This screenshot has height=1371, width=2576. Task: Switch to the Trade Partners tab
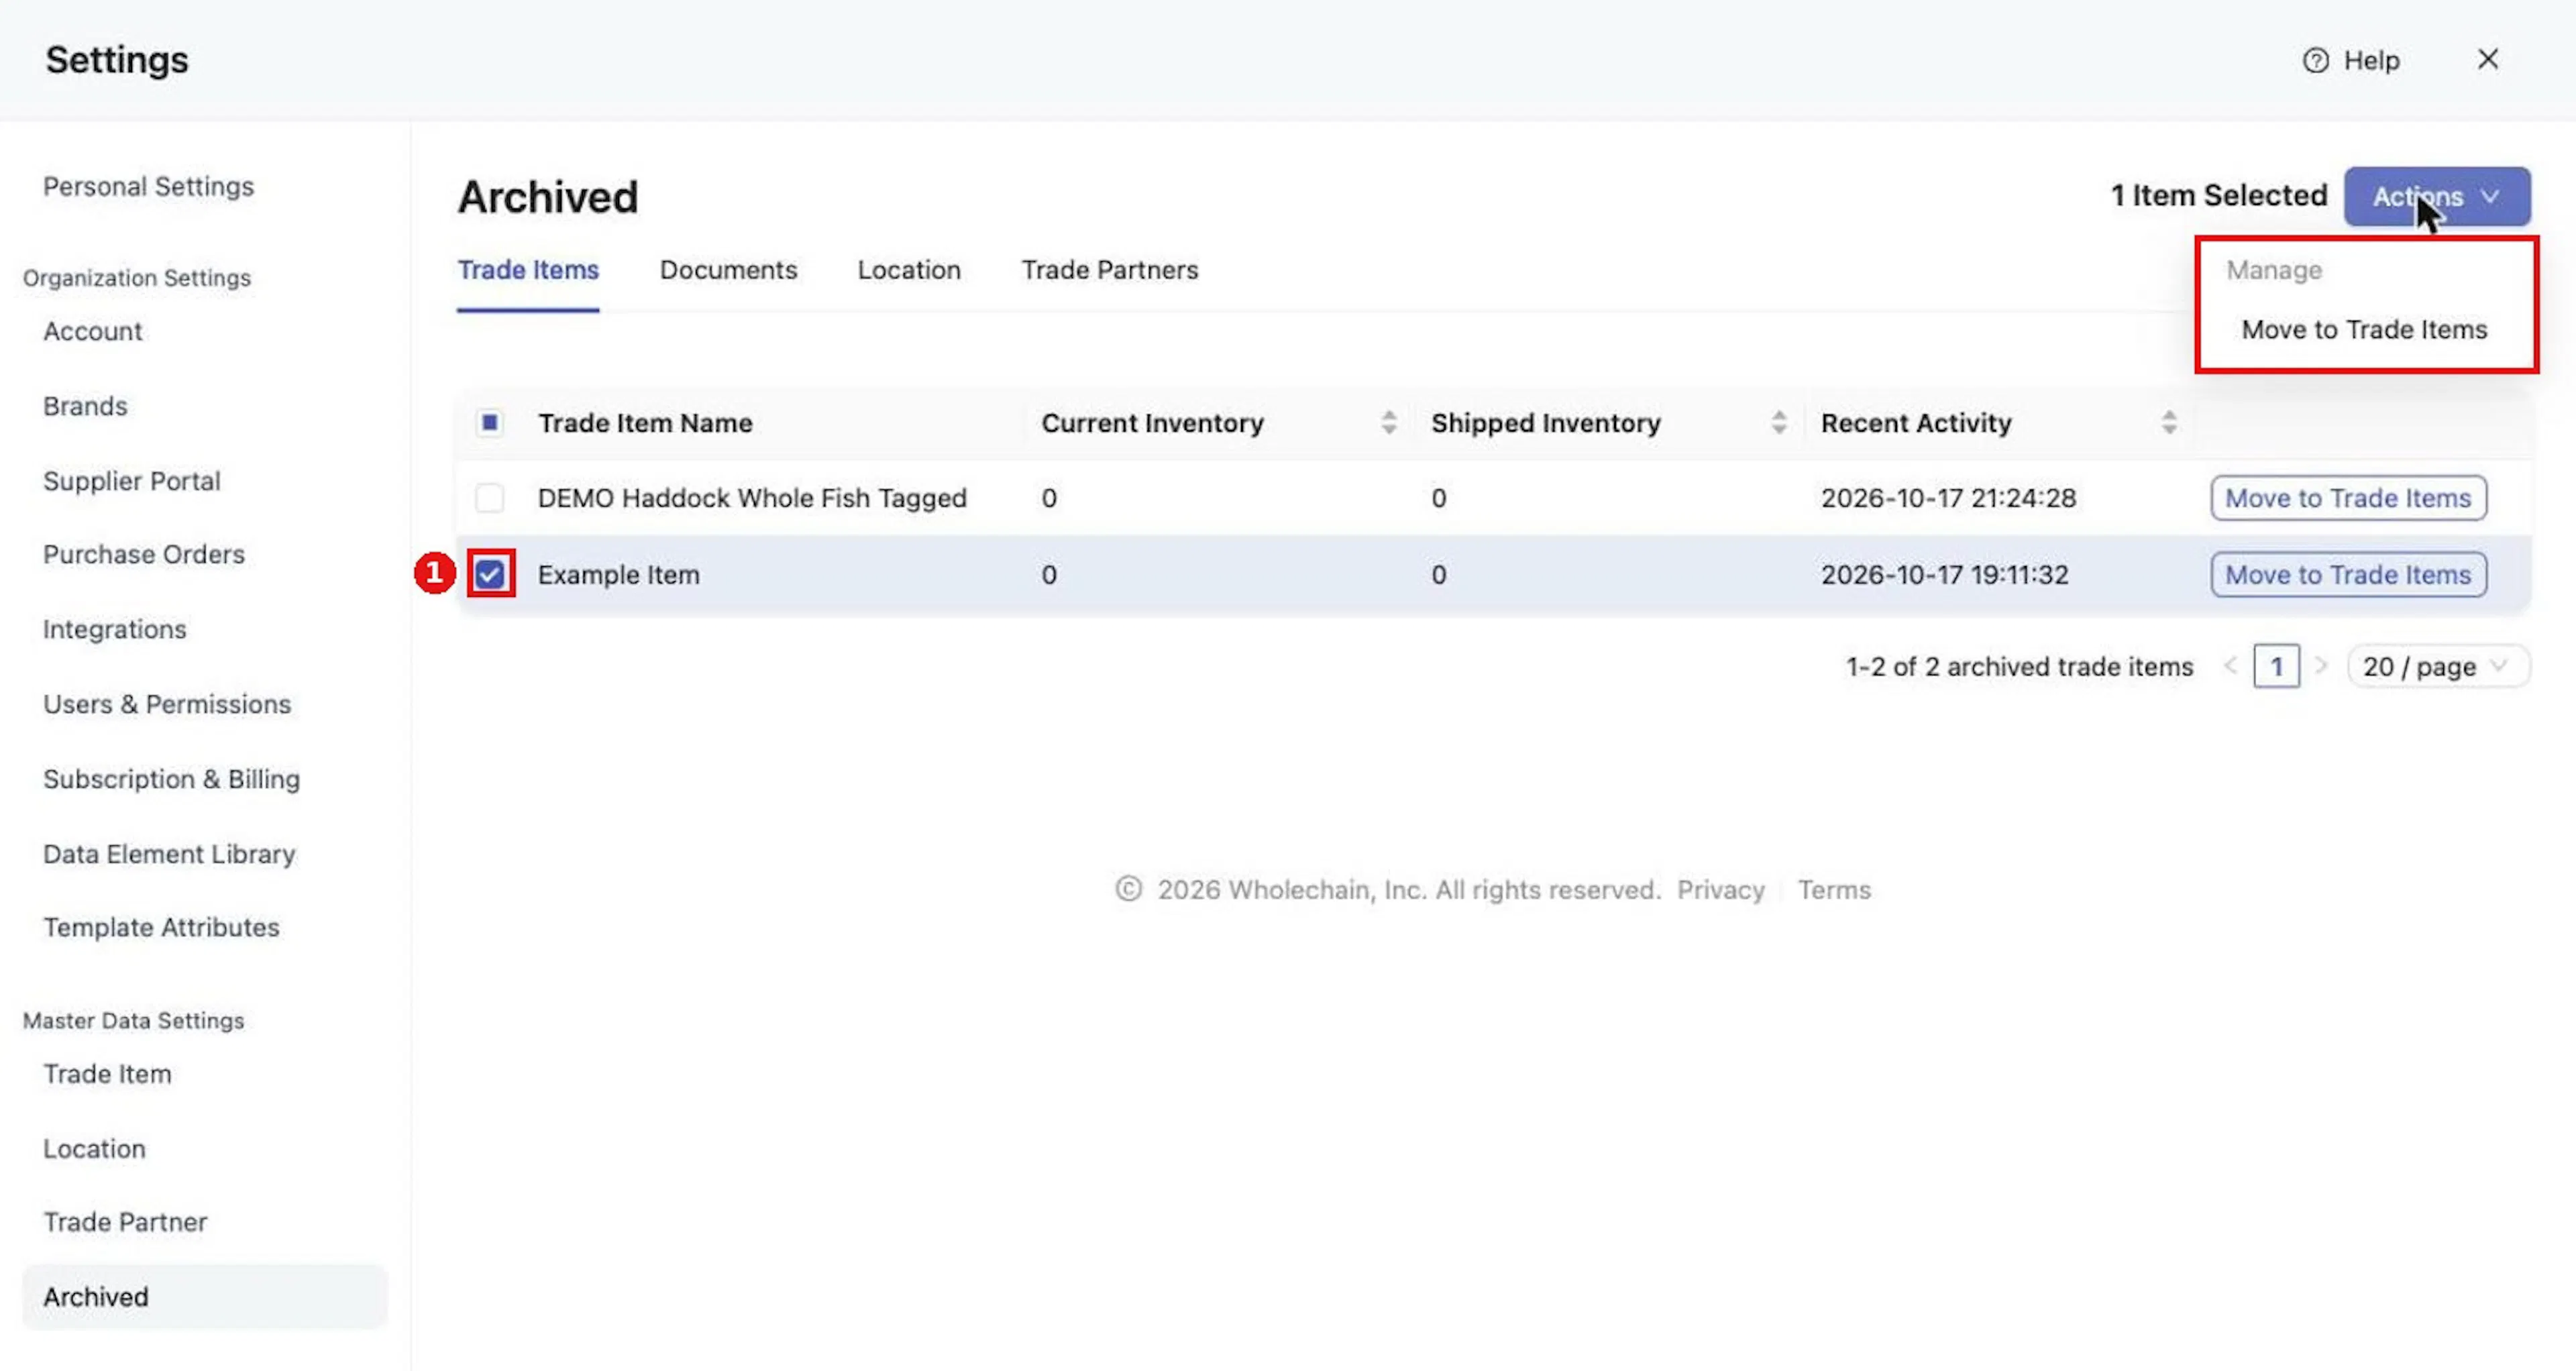point(1109,270)
